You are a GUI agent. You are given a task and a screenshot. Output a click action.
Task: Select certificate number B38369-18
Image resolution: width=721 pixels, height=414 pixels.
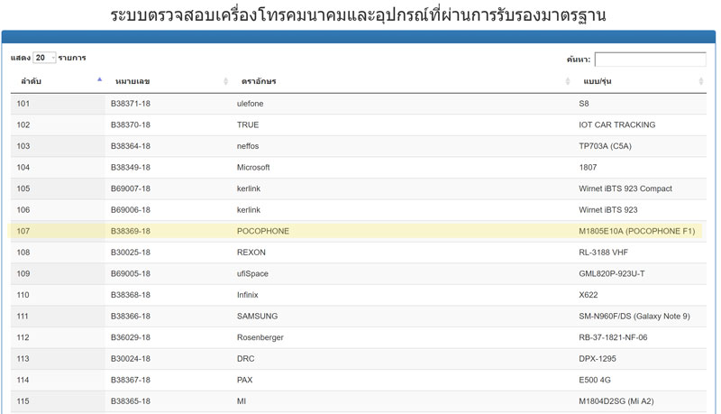(131, 231)
